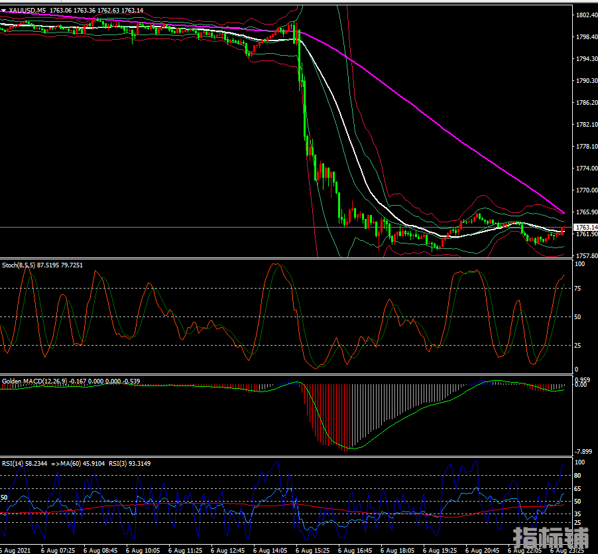Image resolution: width=598 pixels, height=554 pixels.
Task: Click the Stochastic pane 0 level label
Action: coord(576,370)
